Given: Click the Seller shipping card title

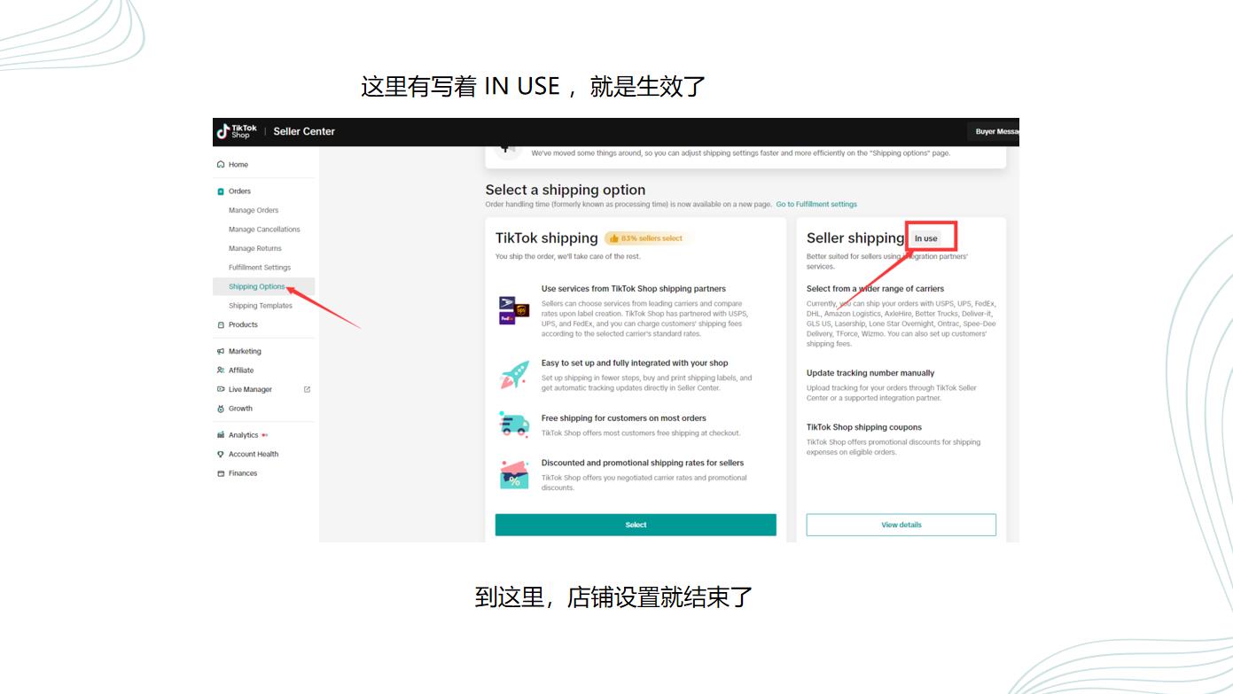Looking at the screenshot, I should tap(855, 238).
